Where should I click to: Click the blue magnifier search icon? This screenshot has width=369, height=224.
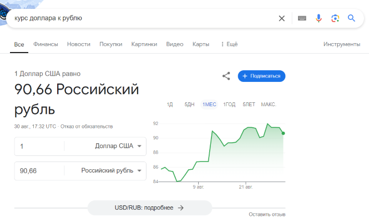click(x=351, y=18)
